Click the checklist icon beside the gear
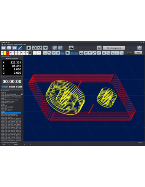Viewport: 145px width, 187px height. point(60,48)
